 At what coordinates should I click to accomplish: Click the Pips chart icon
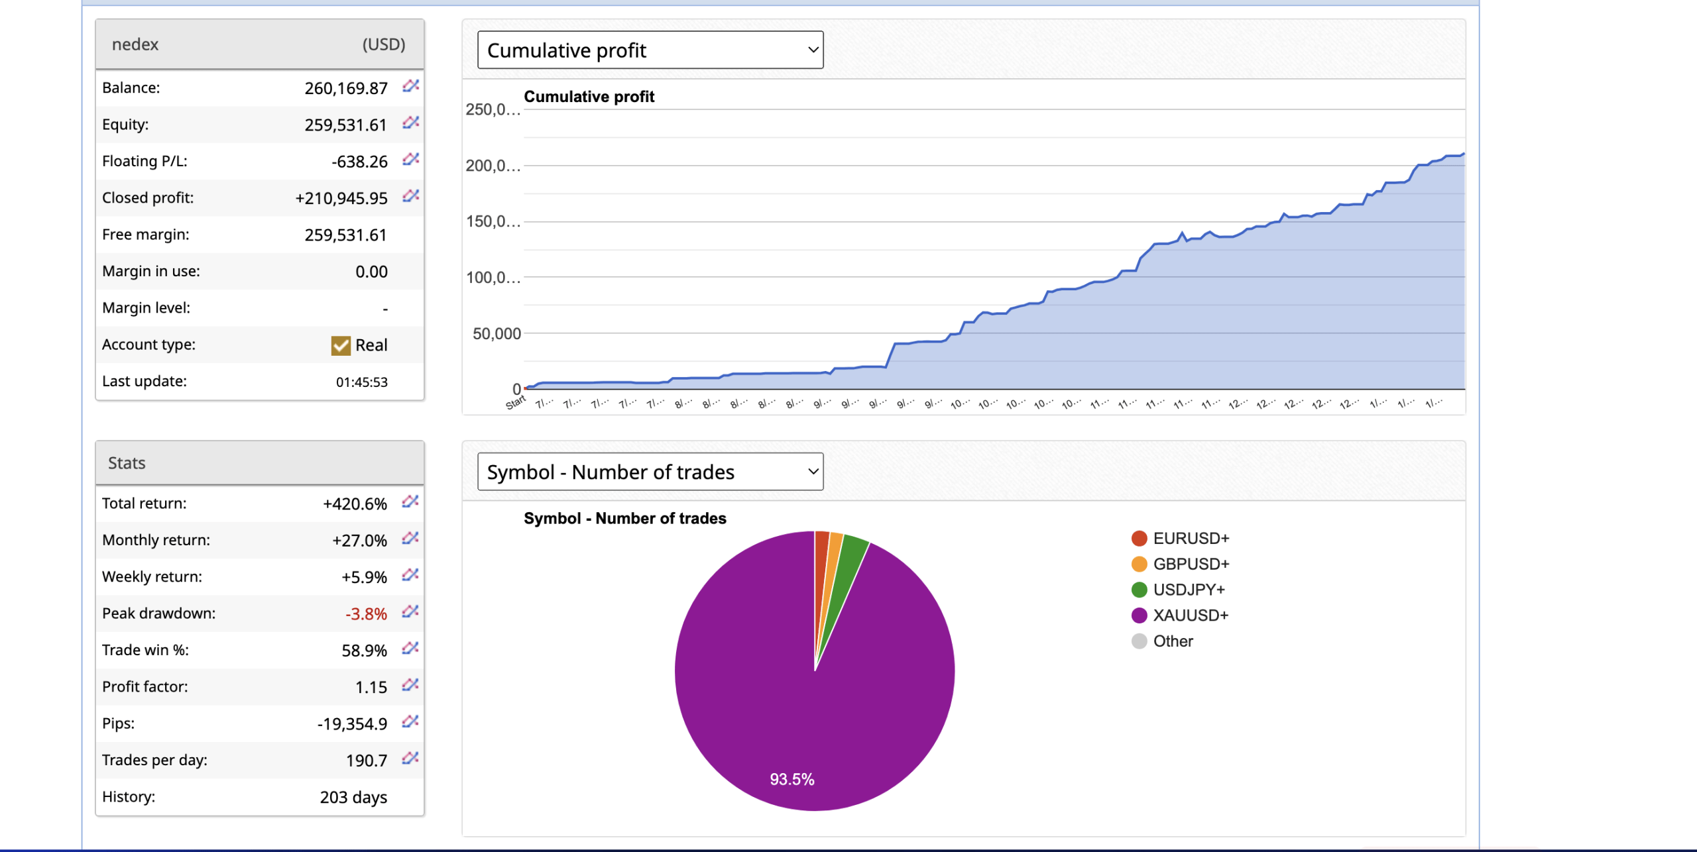[x=410, y=721]
